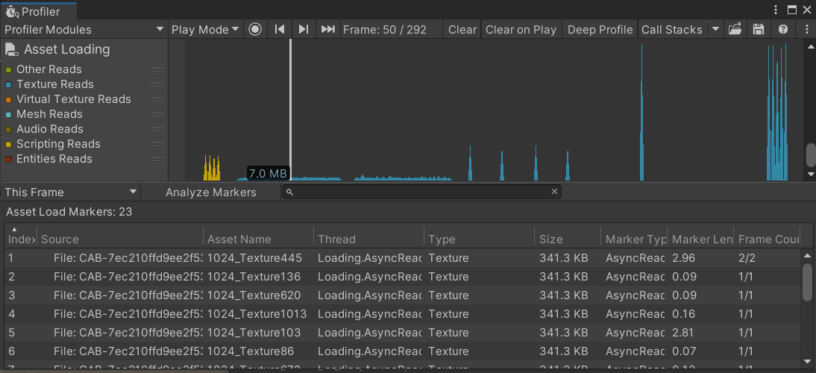Toggle Call Stacks recording
Viewport: 816px width, 373px height.
click(x=671, y=29)
